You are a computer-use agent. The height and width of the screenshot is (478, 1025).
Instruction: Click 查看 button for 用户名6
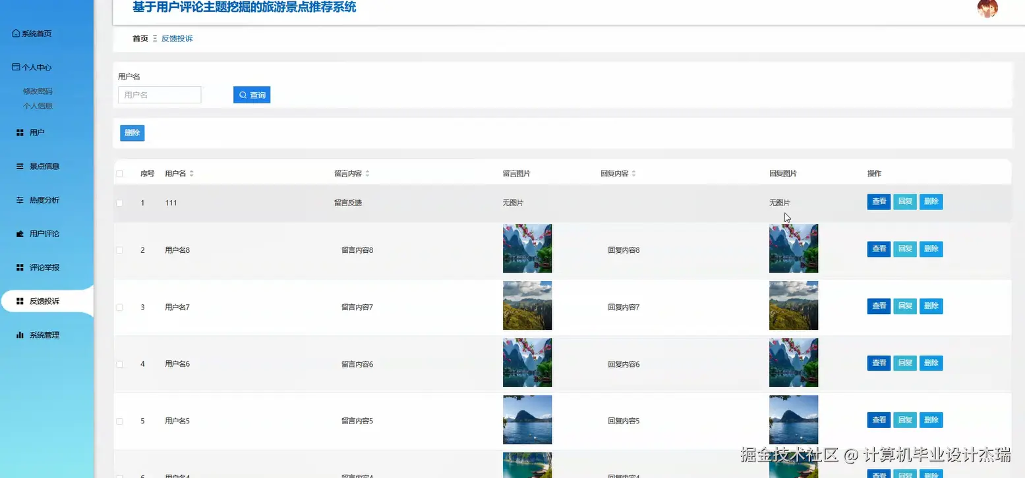coord(879,363)
